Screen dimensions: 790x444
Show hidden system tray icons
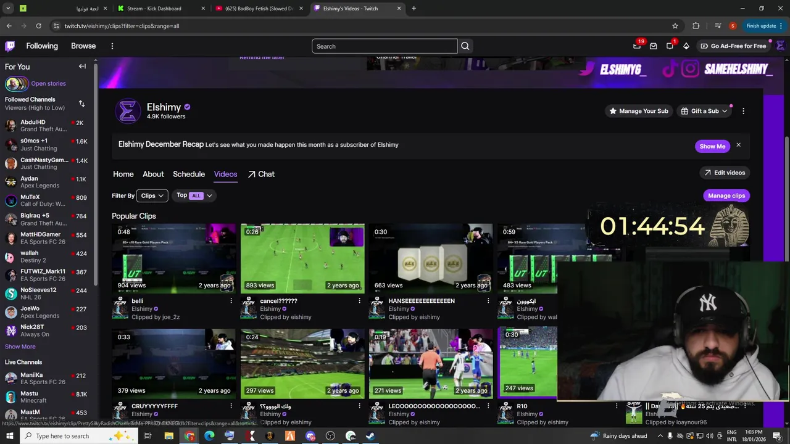(x=660, y=436)
